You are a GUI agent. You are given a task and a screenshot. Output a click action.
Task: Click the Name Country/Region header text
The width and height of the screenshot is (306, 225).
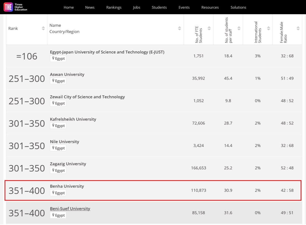click(x=65, y=28)
